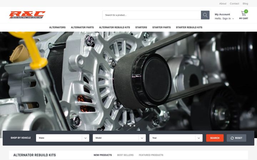Click the Alternator Rebuild Kits section heading
Viewport: 257px width, 160px height.
(35, 155)
